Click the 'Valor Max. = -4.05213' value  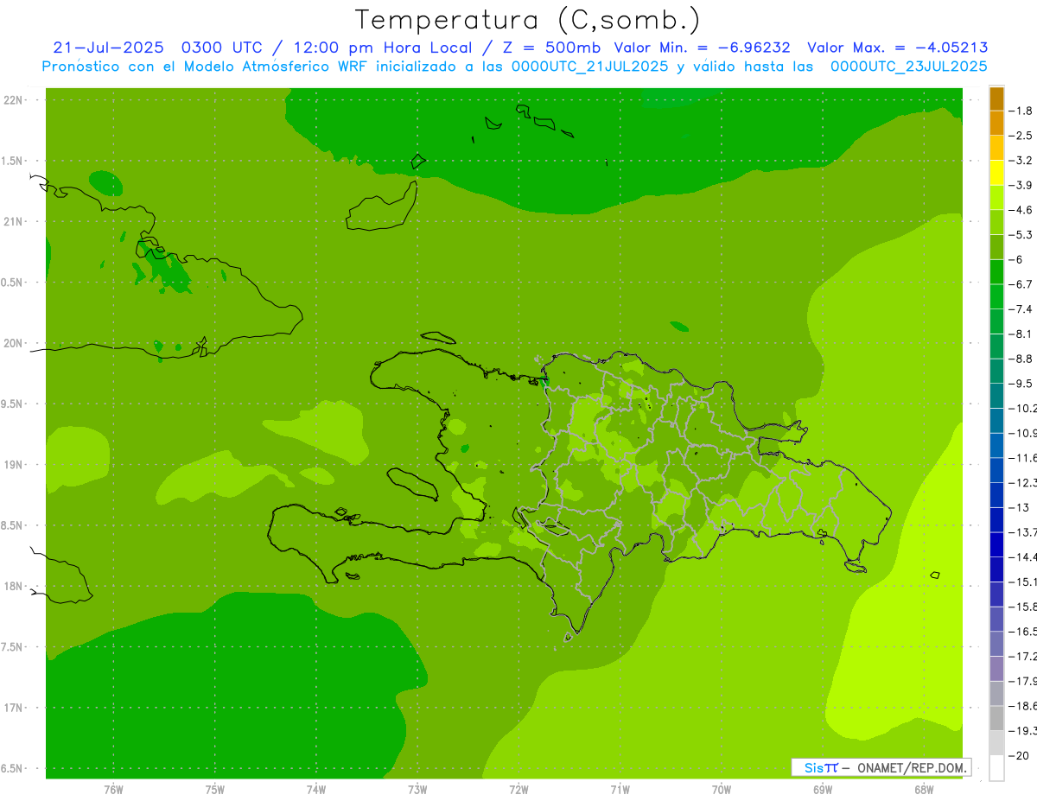[x=897, y=48]
